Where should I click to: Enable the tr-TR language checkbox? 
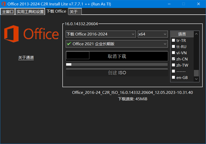[x=174, y=41]
